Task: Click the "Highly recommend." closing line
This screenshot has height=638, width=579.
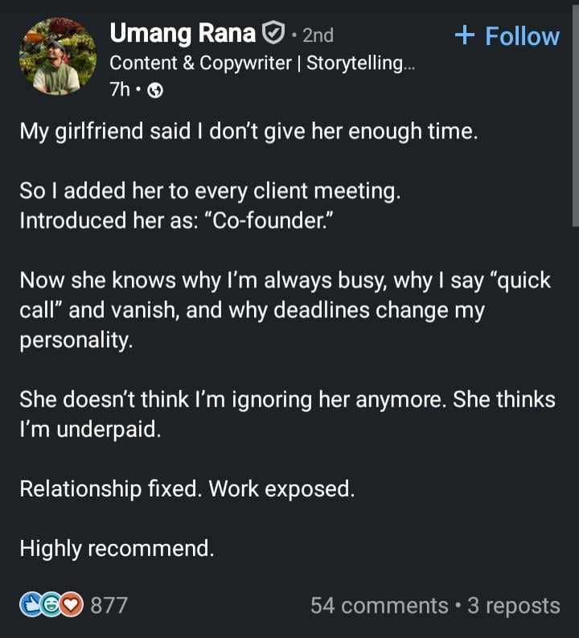Action: click(x=117, y=549)
